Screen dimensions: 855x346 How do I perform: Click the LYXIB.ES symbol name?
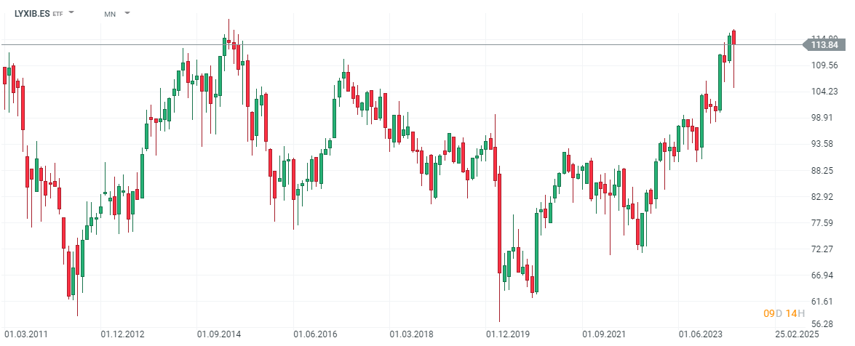coord(32,14)
